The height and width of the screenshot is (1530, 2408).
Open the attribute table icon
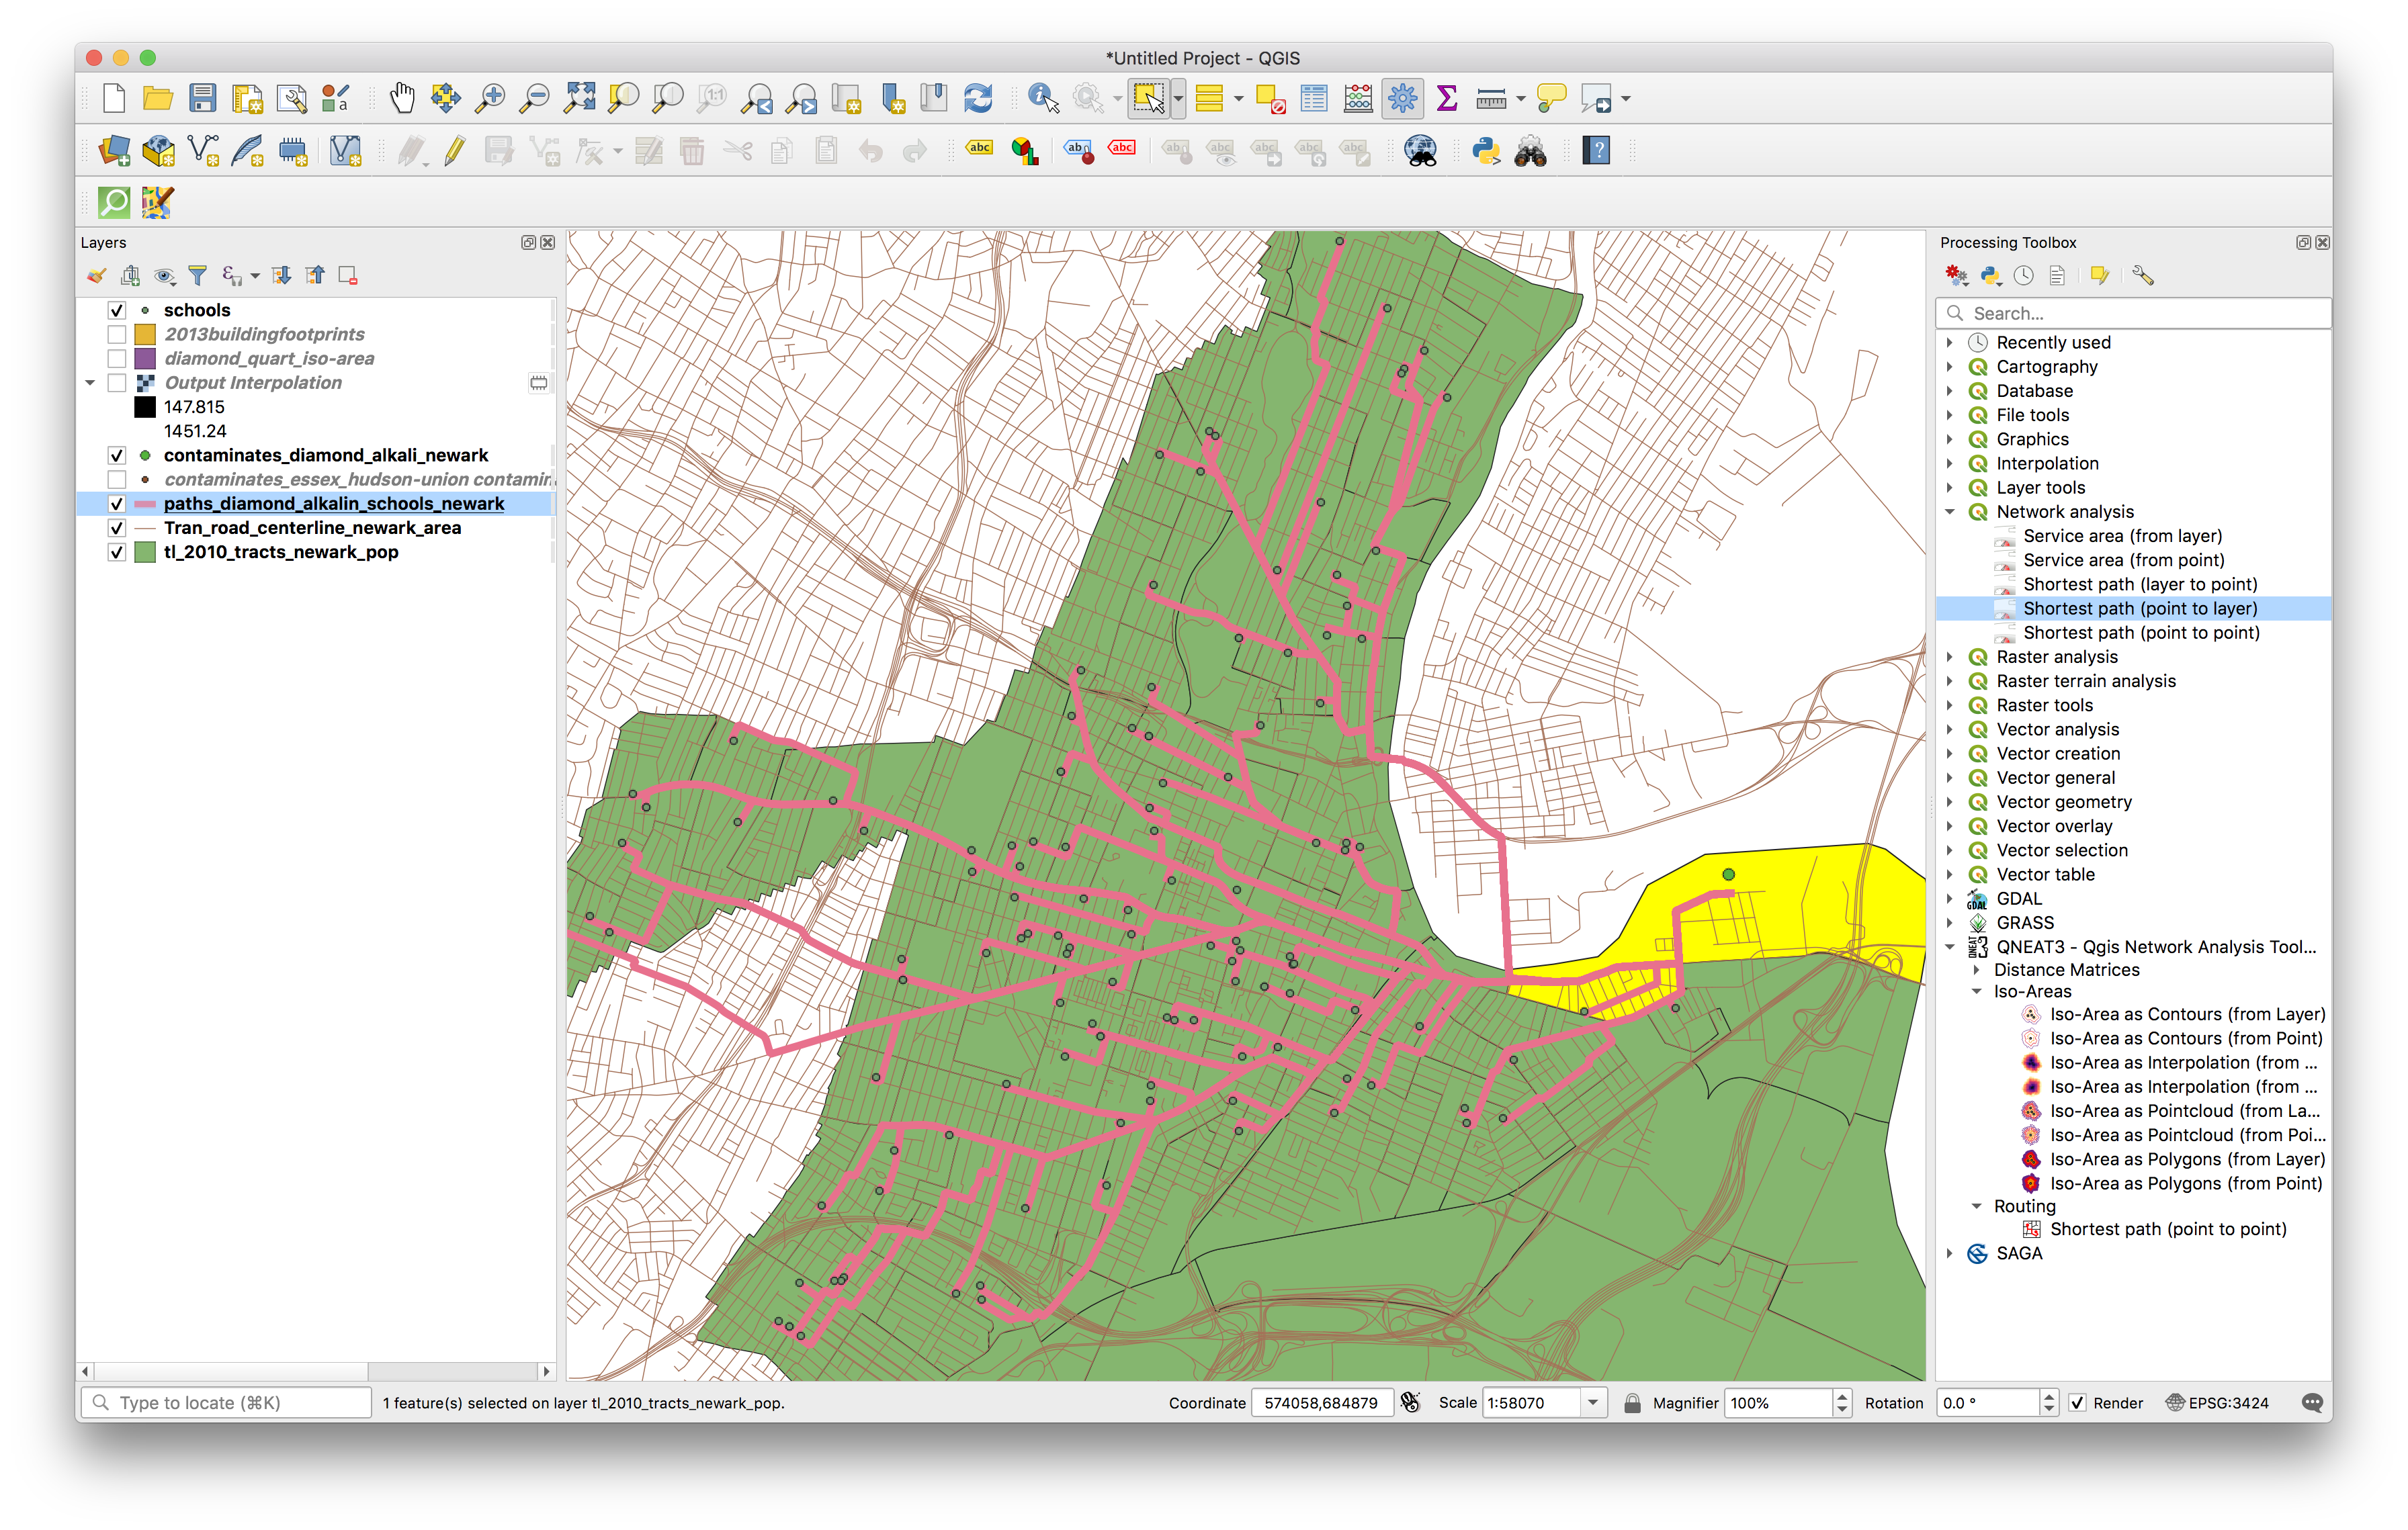click(x=1314, y=98)
